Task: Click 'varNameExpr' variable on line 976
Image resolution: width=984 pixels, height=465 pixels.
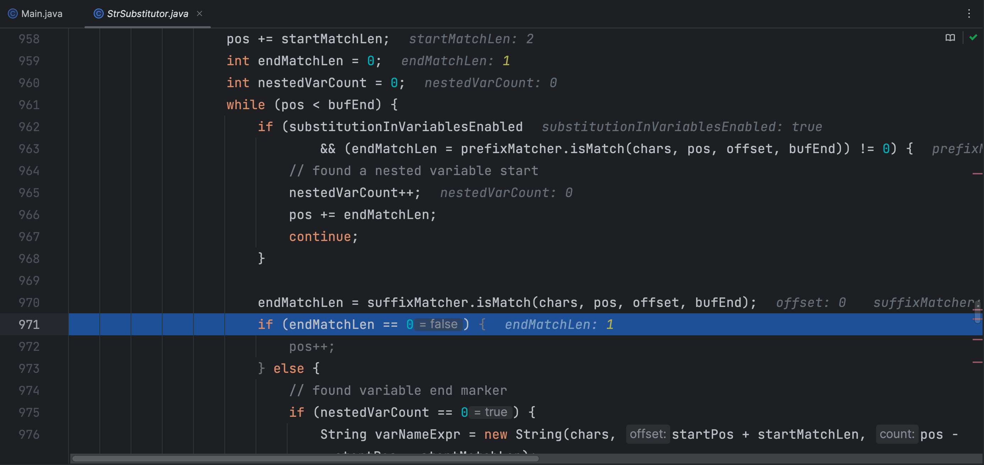Action: point(417,434)
